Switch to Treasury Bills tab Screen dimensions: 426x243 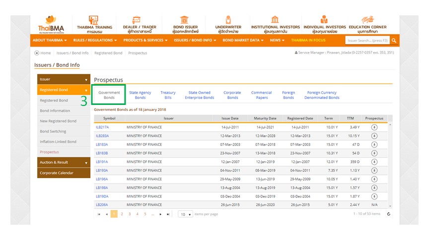click(x=168, y=95)
